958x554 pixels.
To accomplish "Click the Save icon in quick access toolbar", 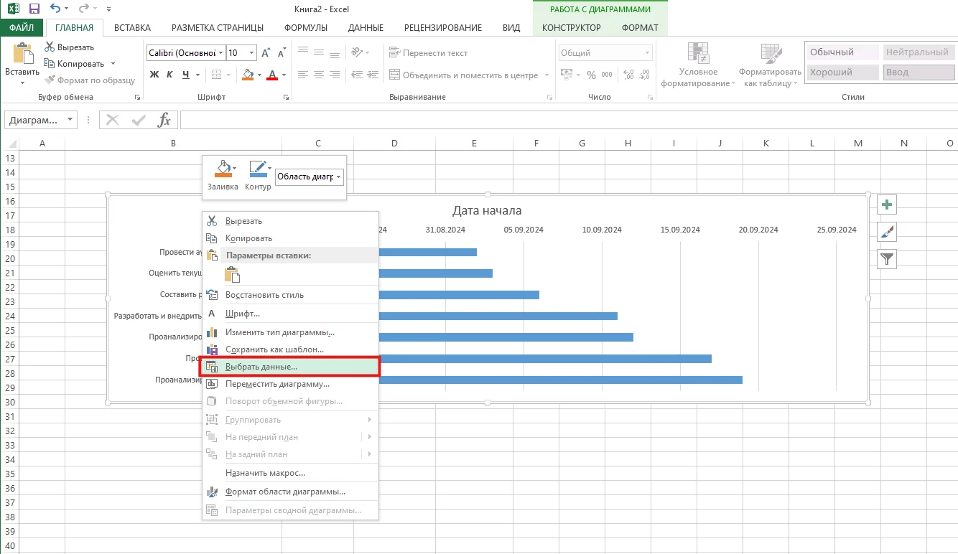I will (34, 9).
